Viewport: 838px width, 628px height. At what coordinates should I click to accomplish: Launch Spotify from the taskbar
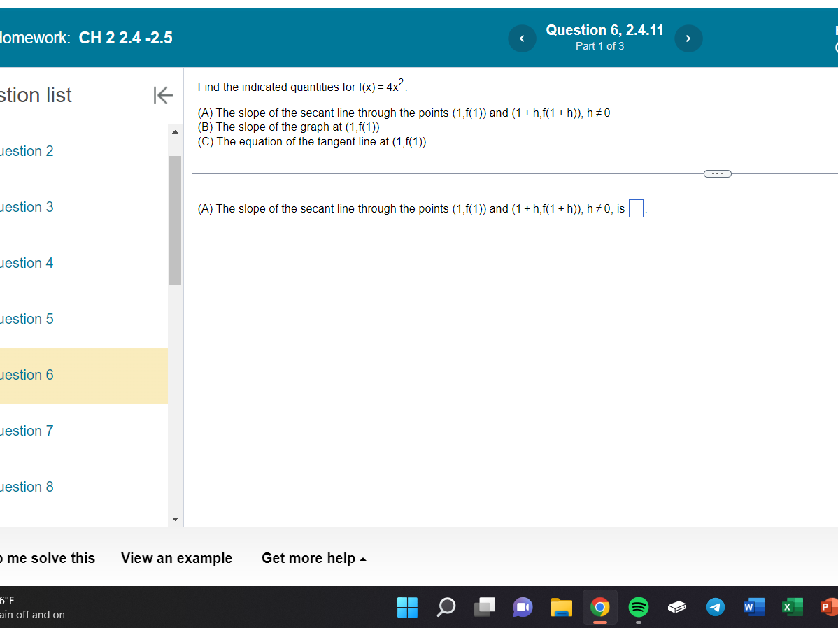[639, 607]
